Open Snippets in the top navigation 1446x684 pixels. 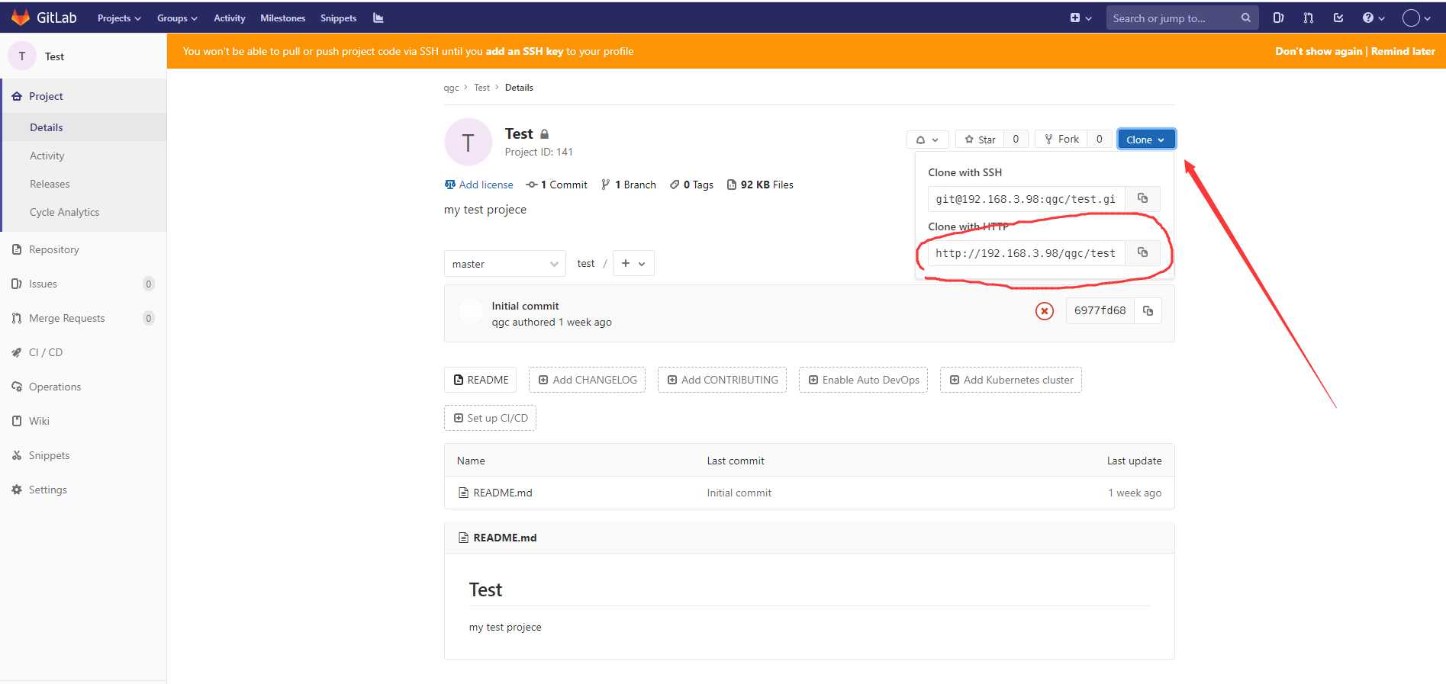coord(338,18)
